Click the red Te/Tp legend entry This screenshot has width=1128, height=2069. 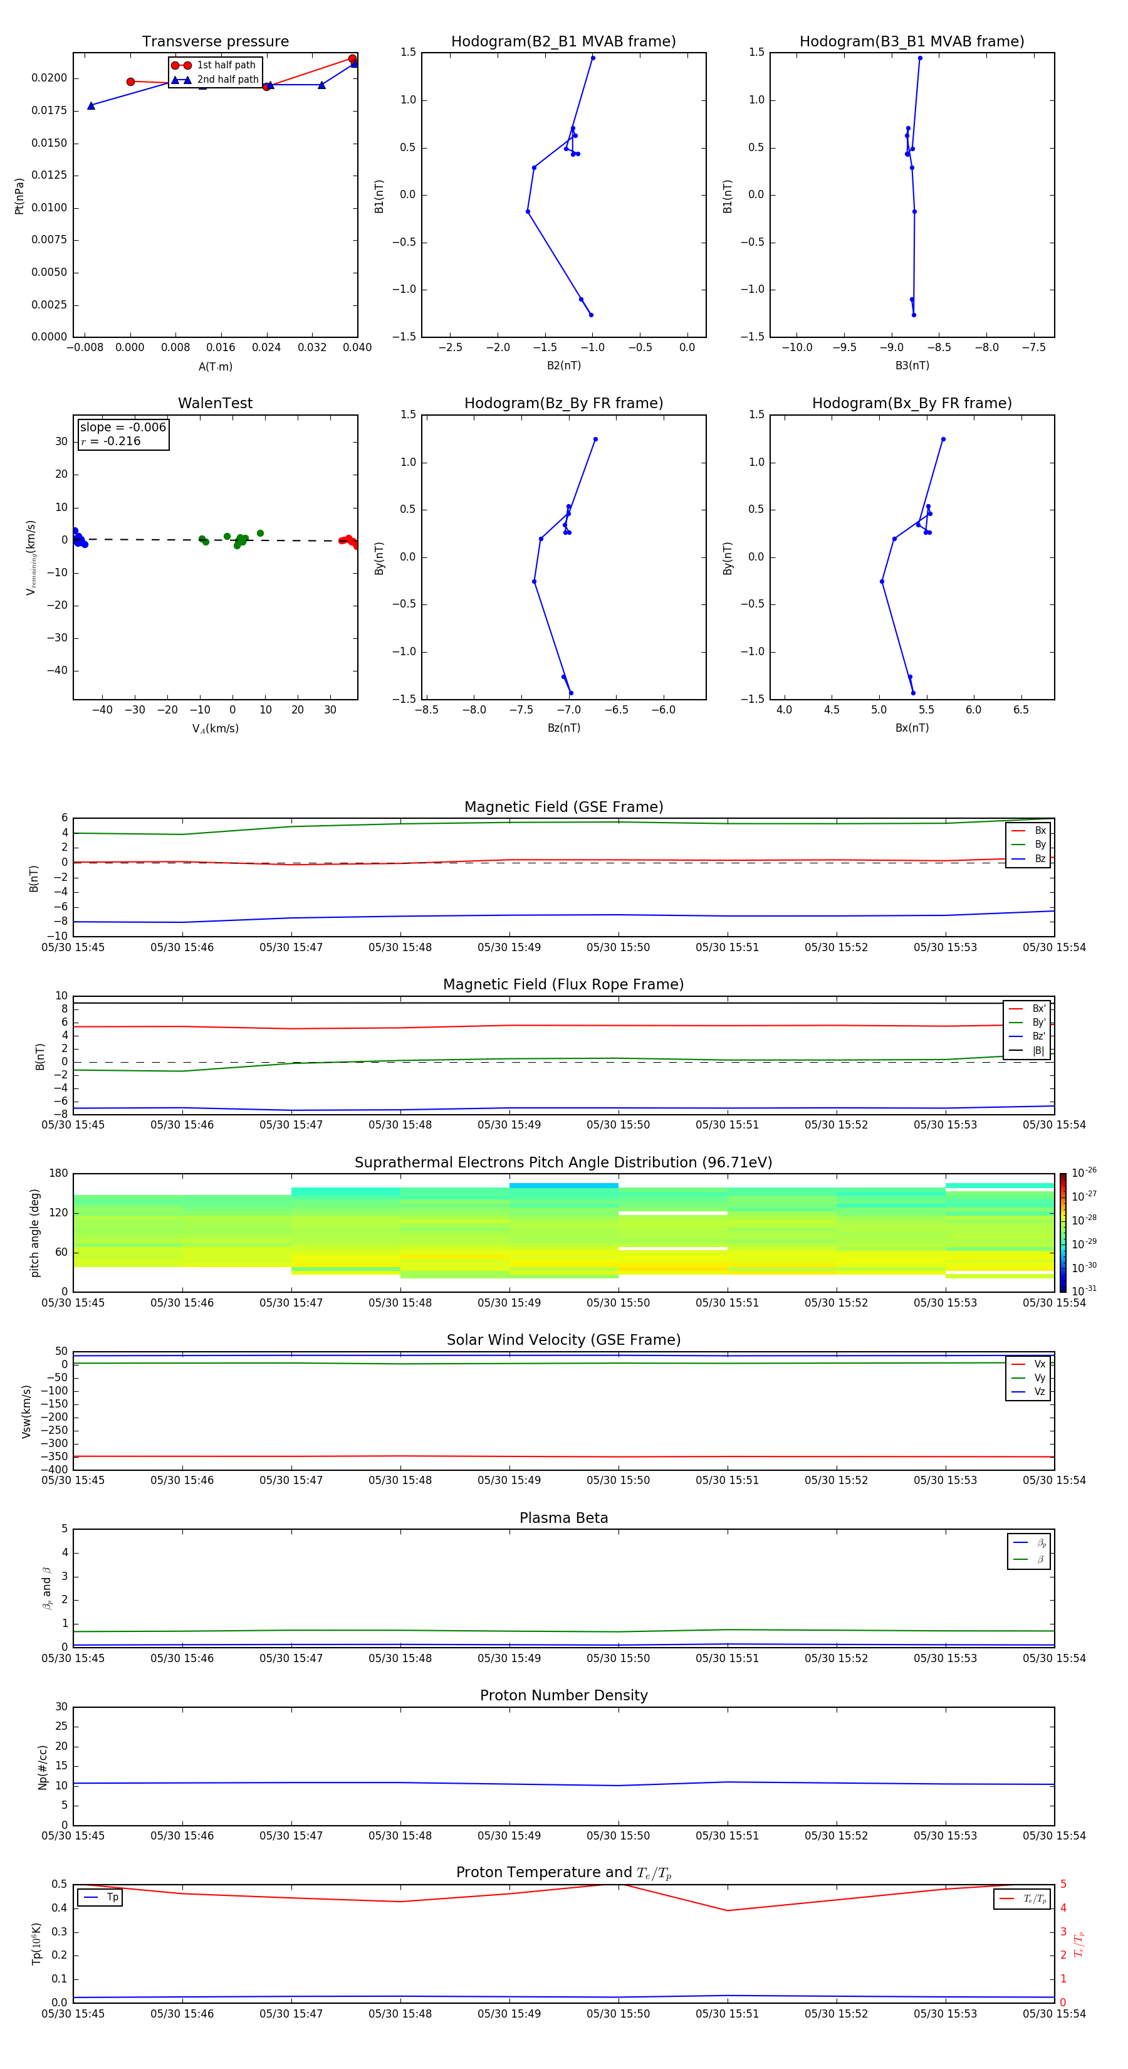(x=1023, y=1900)
